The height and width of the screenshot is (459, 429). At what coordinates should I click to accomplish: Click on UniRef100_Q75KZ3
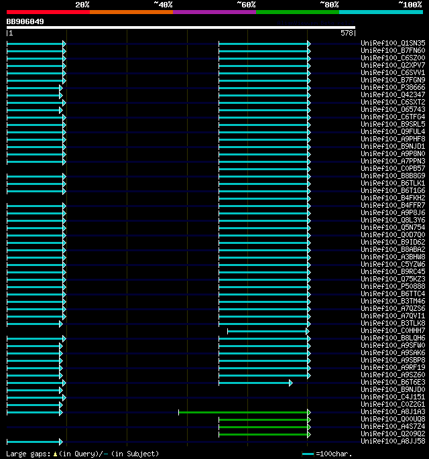[393, 279]
